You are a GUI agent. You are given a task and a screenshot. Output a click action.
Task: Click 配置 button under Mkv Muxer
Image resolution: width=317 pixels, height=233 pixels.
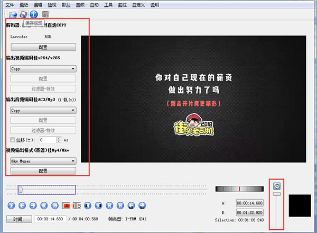43,171
